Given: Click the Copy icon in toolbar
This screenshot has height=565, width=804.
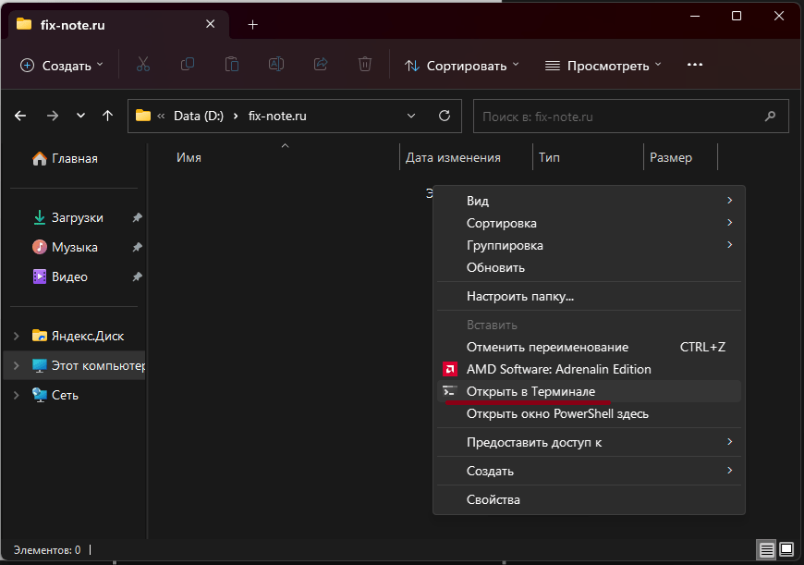Looking at the screenshot, I should 188,65.
